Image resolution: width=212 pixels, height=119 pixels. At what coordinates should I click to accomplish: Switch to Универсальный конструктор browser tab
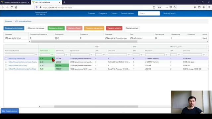click(x=15, y=2)
